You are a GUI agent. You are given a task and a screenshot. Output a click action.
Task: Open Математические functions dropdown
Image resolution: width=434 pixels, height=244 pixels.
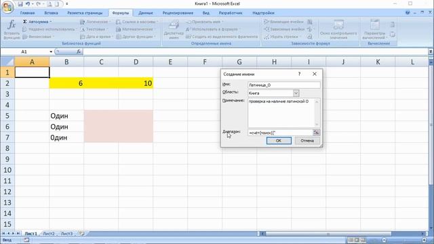point(136,29)
